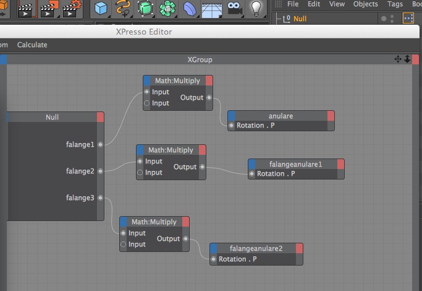Image resolution: width=422 pixels, height=291 pixels.
Task: Open the Calculate menu in XPresso Editor
Action: pyautogui.click(x=32, y=45)
